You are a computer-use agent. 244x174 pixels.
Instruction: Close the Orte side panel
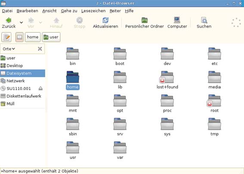tap(40, 49)
